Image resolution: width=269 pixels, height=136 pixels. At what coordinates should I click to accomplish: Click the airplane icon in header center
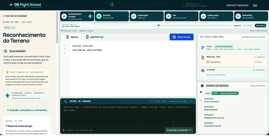pos(112,4)
